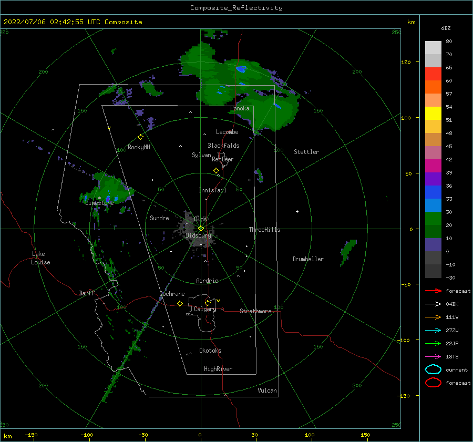Click the yellow v marker northwest of RockyMH
Image resolution: width=473 pixels, height=442 pixels.
(109, 128)
